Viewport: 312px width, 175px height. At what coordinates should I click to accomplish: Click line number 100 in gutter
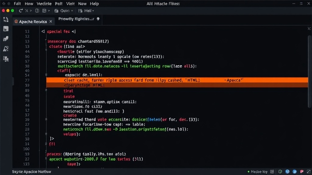[26, 149]
